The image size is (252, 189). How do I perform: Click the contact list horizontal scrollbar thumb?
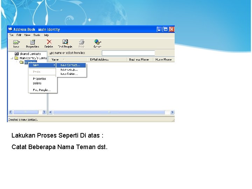coord(109,112)
